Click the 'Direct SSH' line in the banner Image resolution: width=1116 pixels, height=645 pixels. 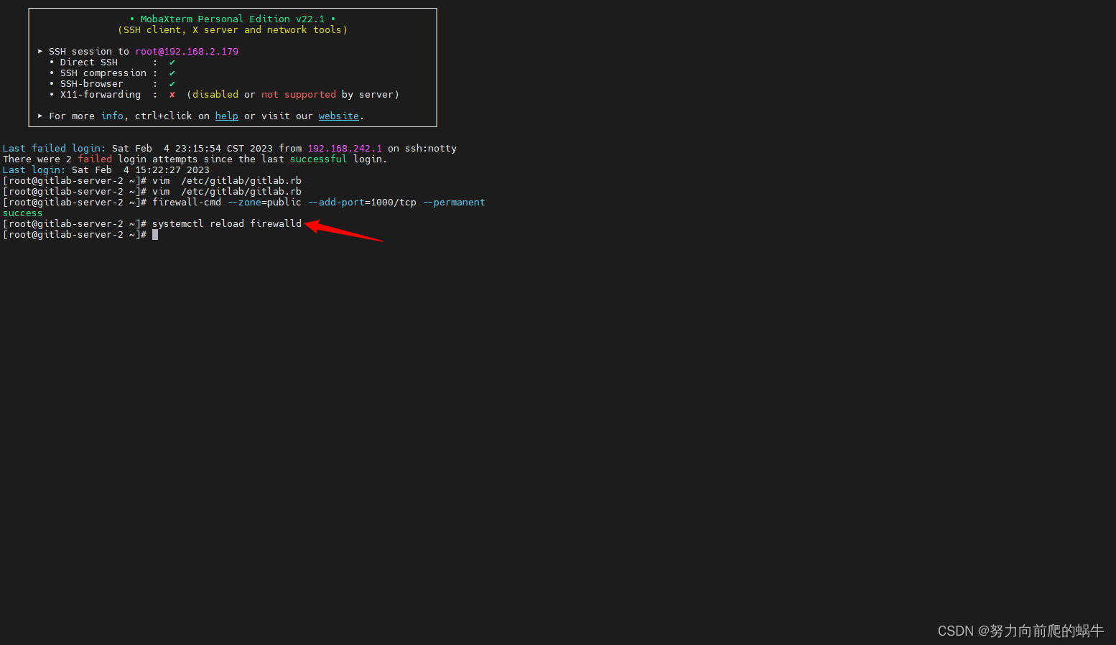(89, 62)
